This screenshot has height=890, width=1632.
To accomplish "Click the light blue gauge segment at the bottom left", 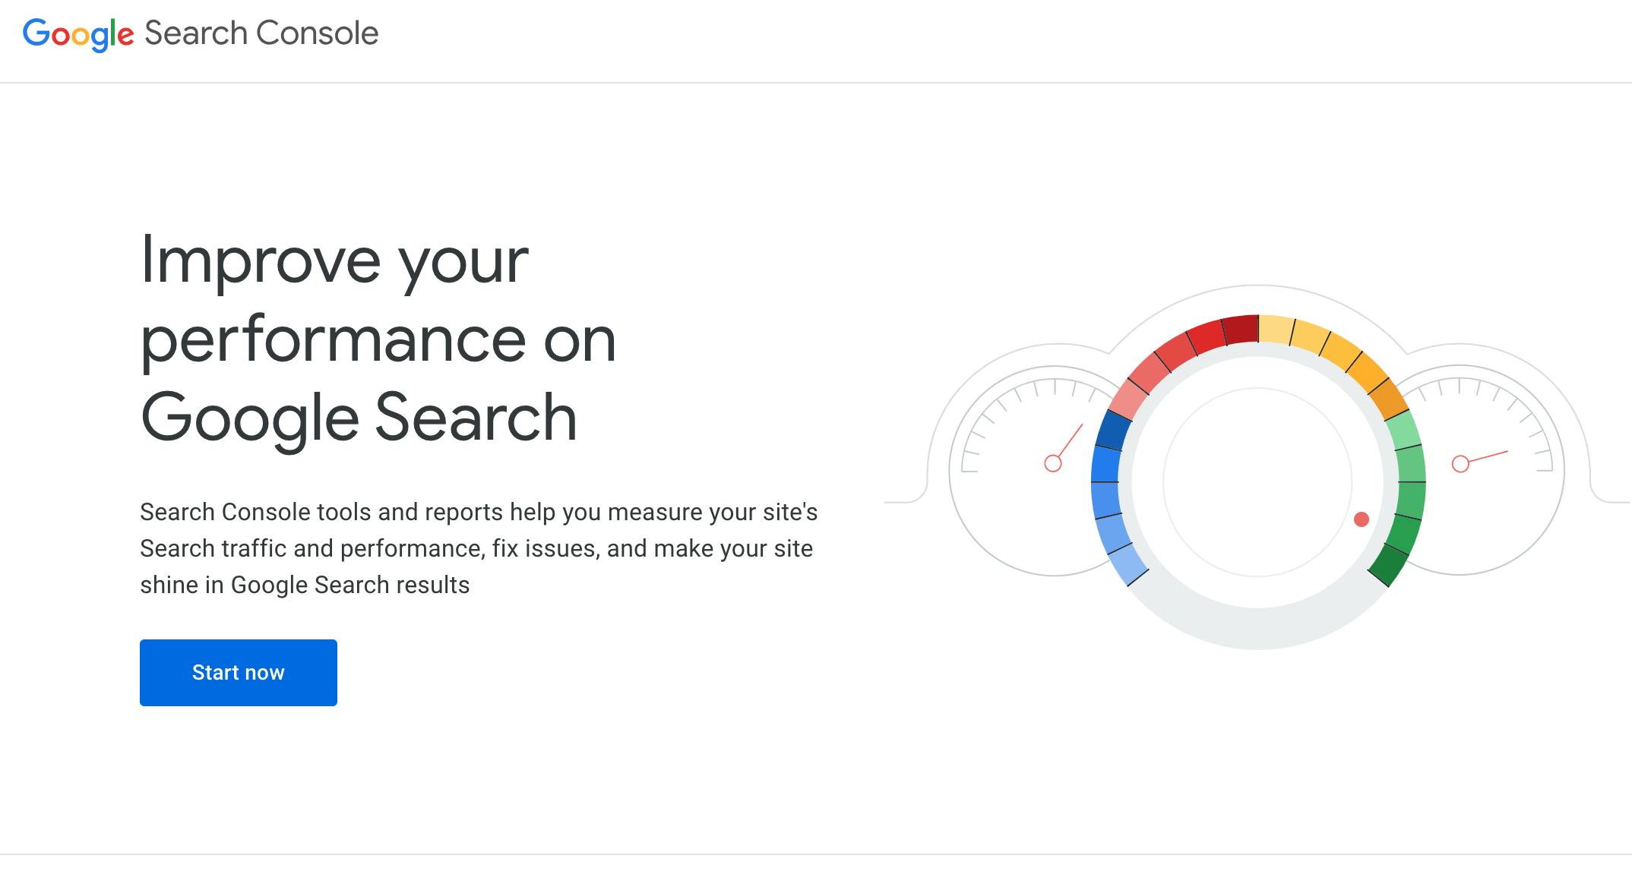I will (x=1128, y=564).
